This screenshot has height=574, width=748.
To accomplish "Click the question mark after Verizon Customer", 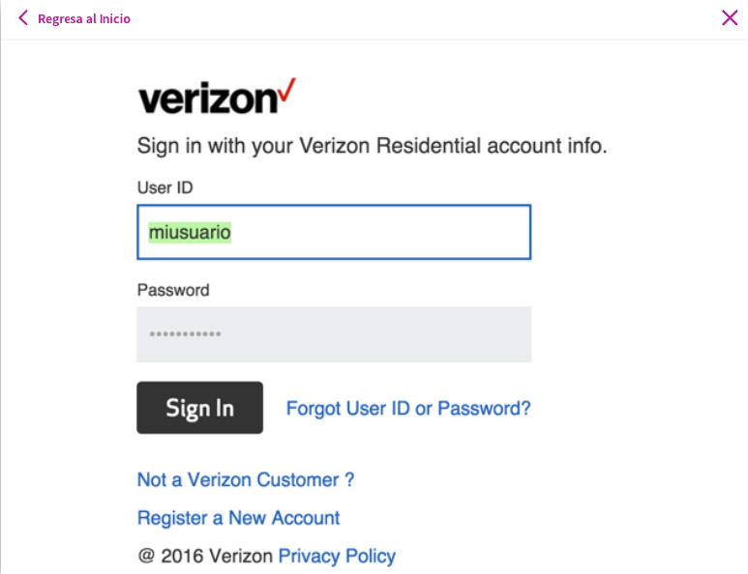I will [349, 479].
